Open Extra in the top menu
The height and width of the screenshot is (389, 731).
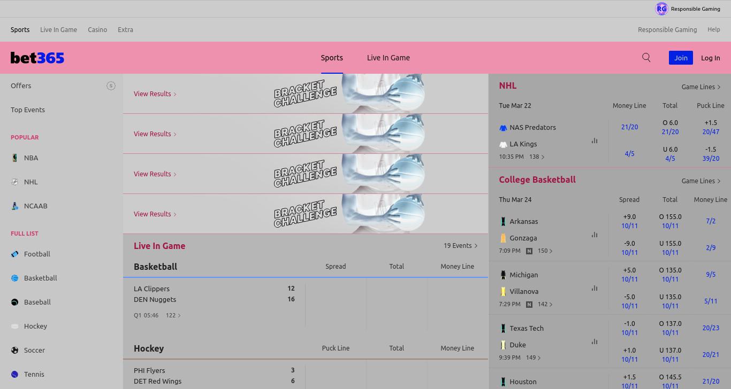tap(125, 30)
